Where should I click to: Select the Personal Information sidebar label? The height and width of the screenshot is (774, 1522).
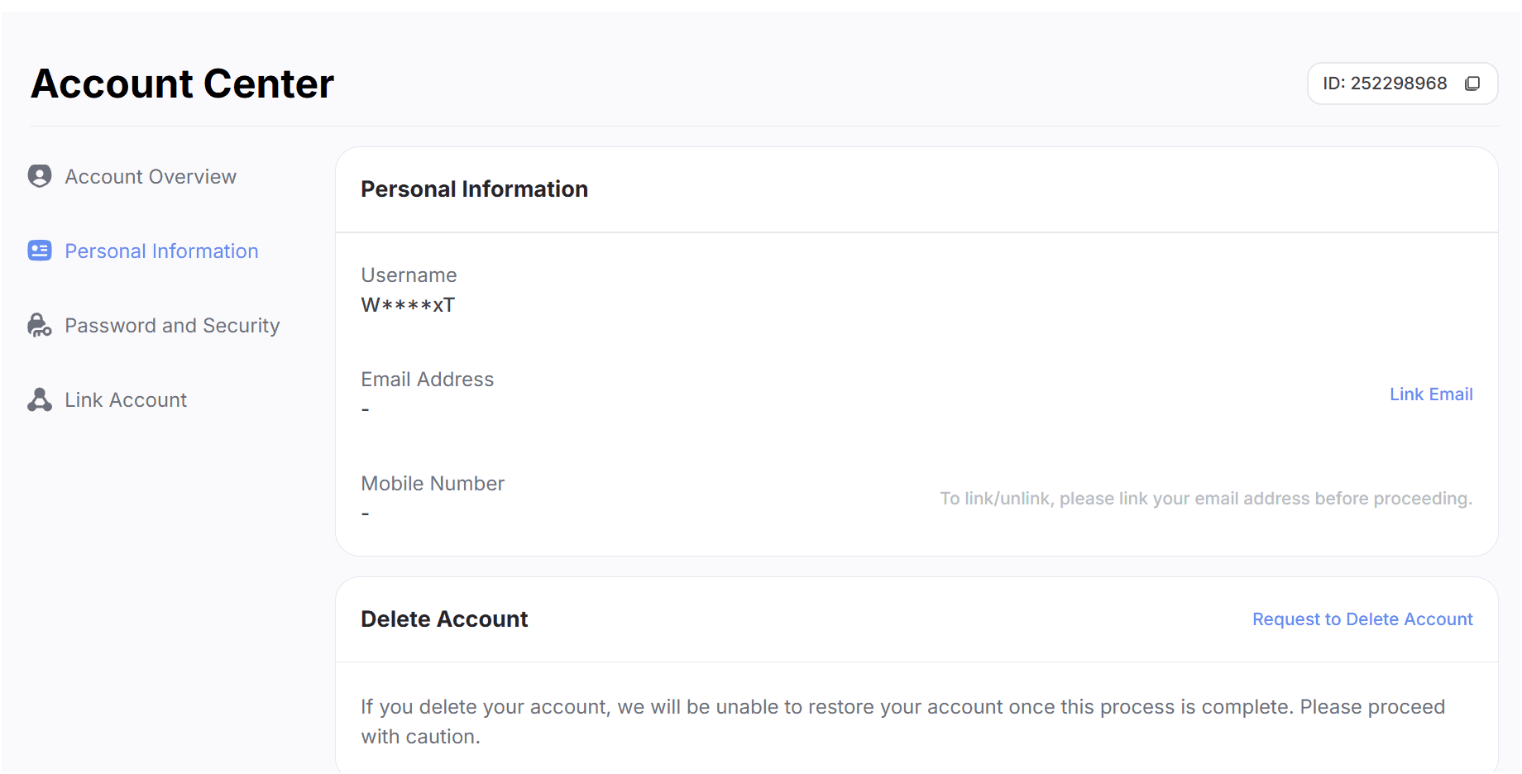coord(161,251)
